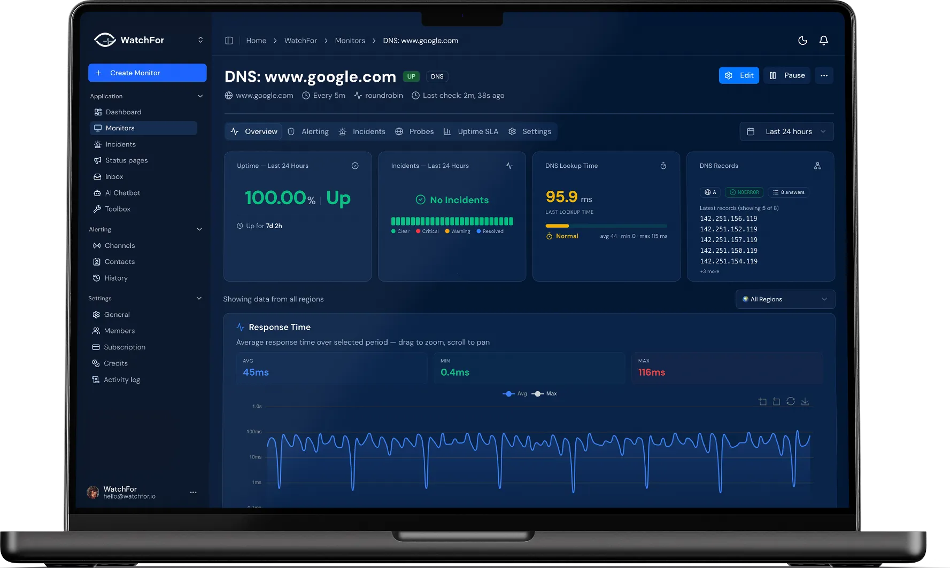Click the NOERROR status badge
Screen dimensions: 950x568
click(x=744, y=192)
